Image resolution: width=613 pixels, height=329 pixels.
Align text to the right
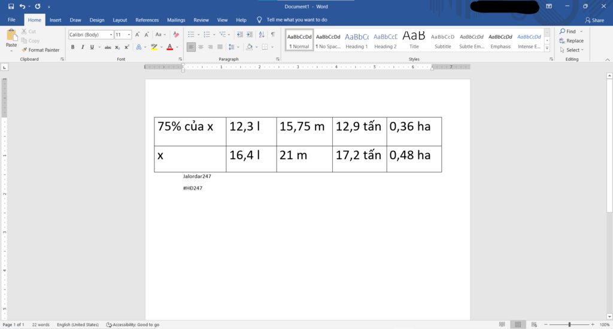pyautogui.click(x=210, y=47)
